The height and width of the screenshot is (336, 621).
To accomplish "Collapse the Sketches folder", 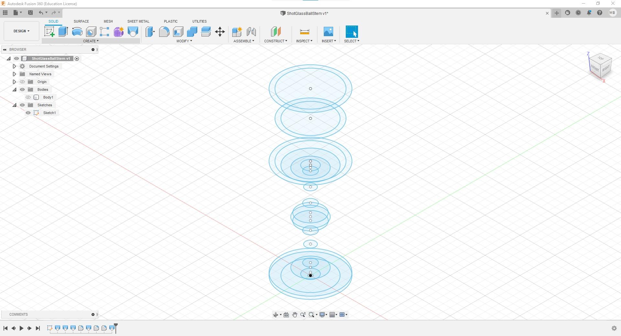I will point(14,105).
